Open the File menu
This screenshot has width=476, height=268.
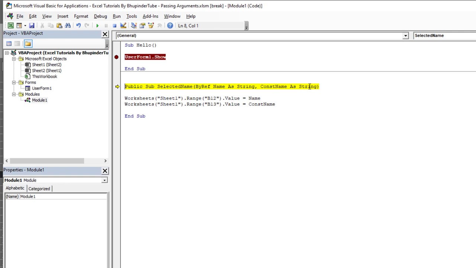point(20,16)
